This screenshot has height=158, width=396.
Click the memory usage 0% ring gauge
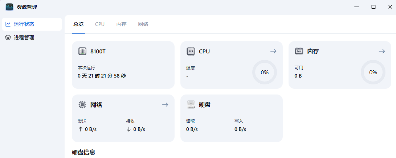pos(373,72)
